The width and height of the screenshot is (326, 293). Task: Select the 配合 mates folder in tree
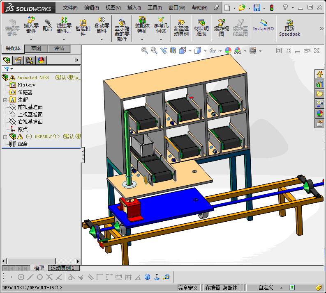(23, 144)
